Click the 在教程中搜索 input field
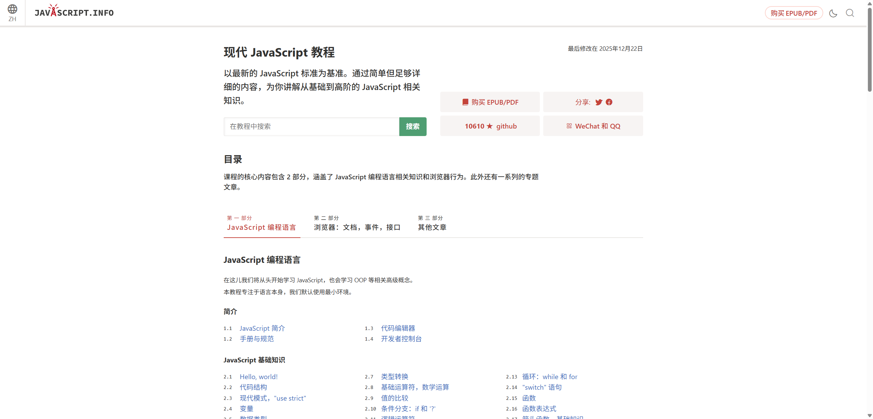Screen dimensions: 873x419 tap(311, 126)
